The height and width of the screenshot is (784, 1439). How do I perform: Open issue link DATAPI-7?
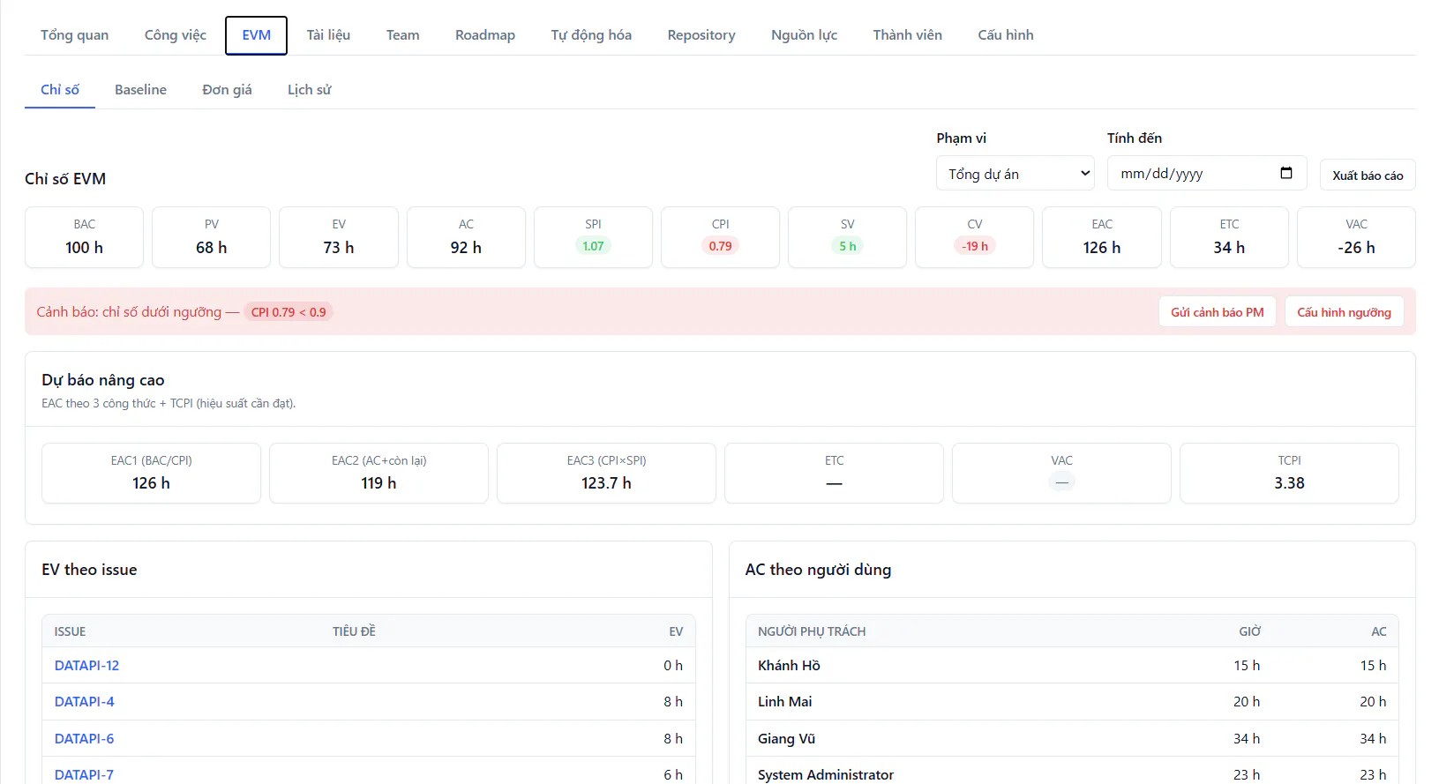click(85, 775)
